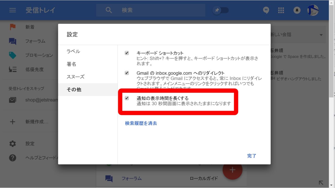Image resolution: width=335 pixels, height=188 pixels.
Task: Toggle the pinned items switch
Action: coord(221,10)
